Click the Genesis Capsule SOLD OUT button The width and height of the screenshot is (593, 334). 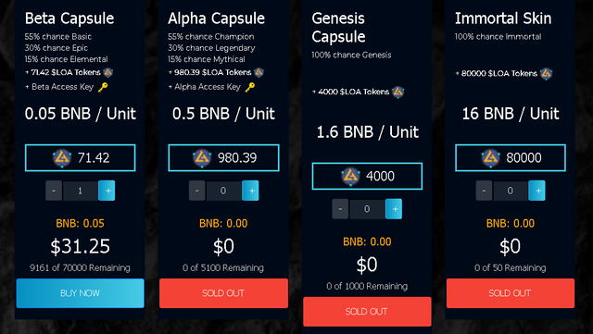367,312
